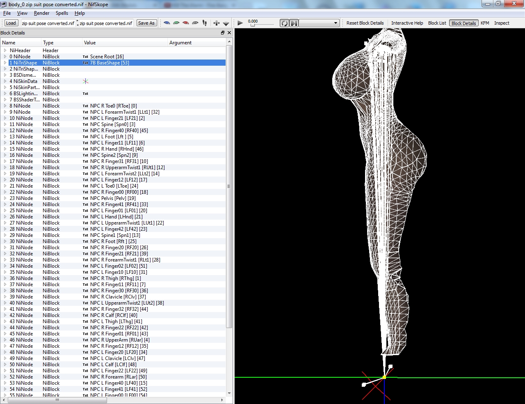525x404 pixels.
Task: Click Txt icon beside NPC Spine [Spn0]
Action: coord(85,124)
